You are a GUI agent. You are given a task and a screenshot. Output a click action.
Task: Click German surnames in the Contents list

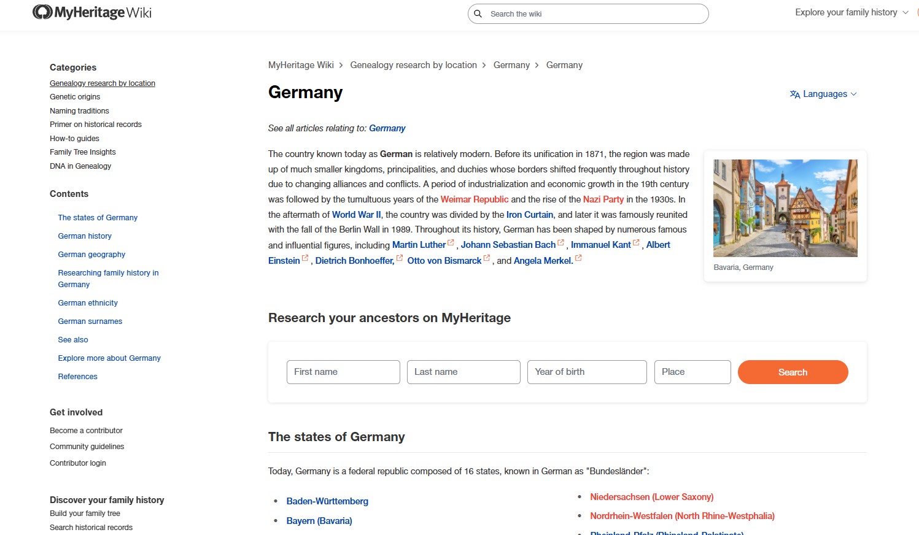pos(90,321)
